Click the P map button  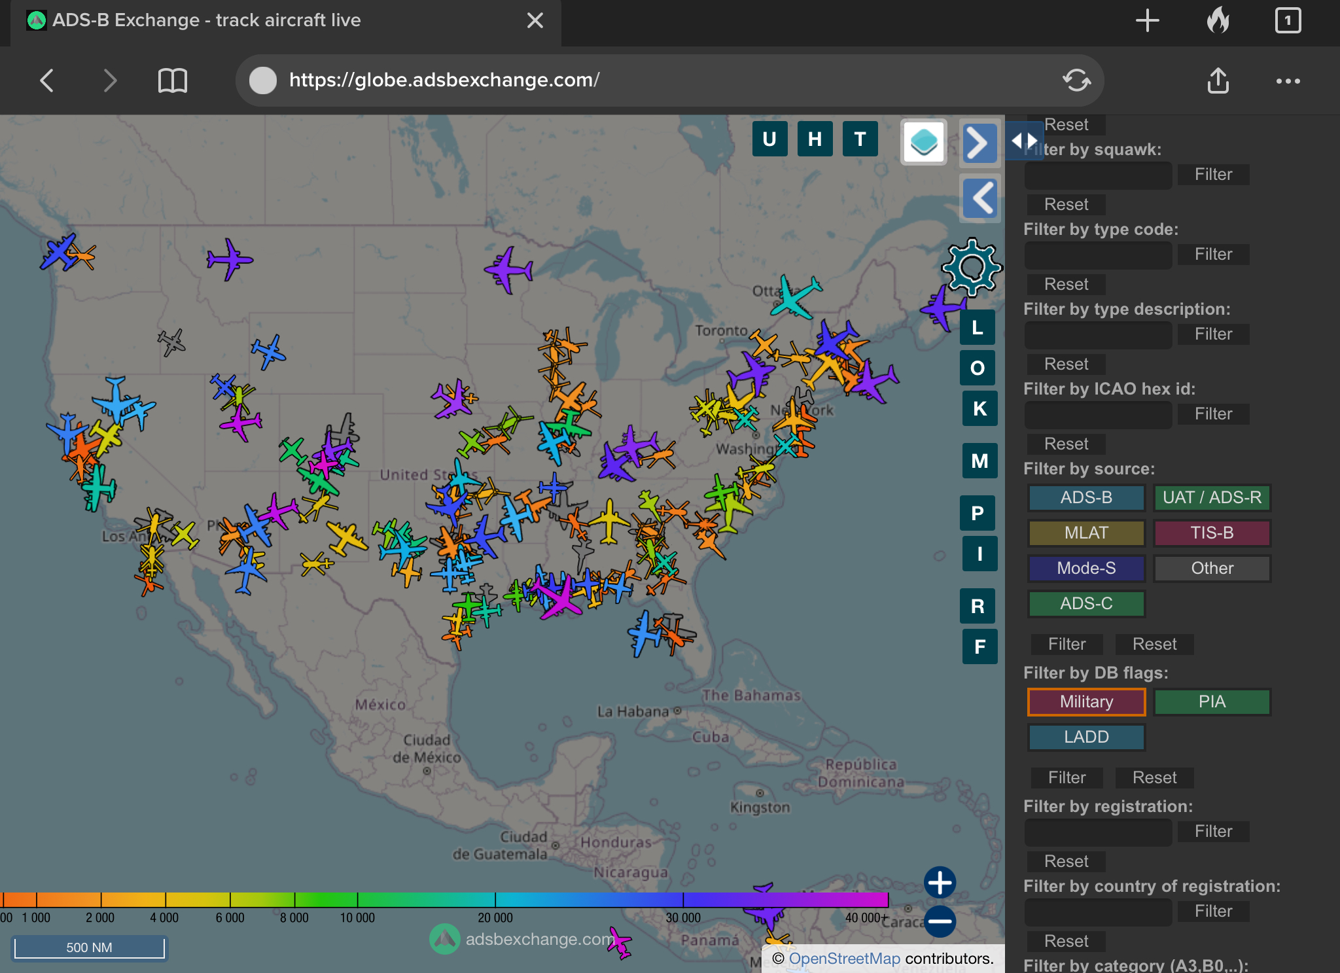click(x=978, y=513)
